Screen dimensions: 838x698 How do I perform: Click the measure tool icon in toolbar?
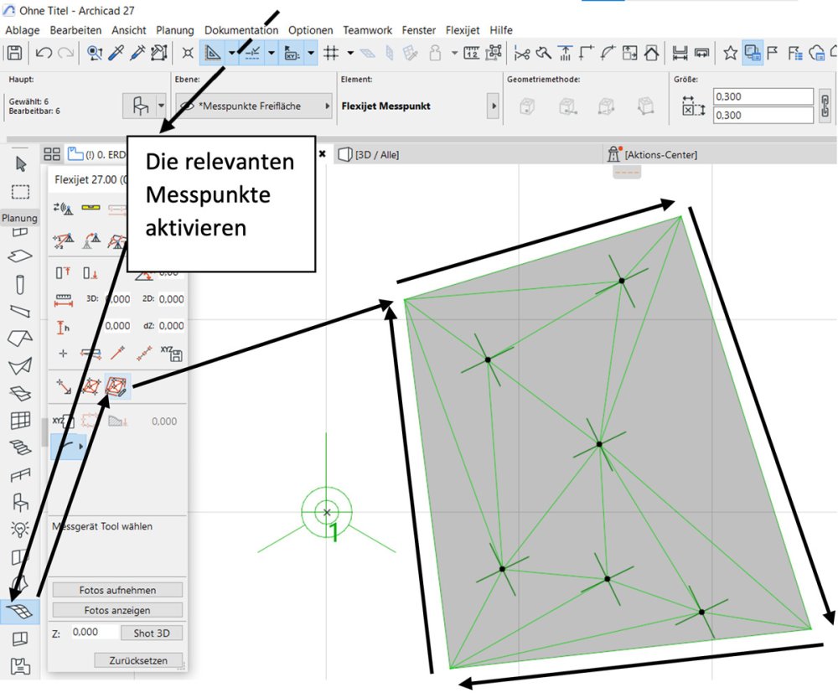click(x=471, y=53)
